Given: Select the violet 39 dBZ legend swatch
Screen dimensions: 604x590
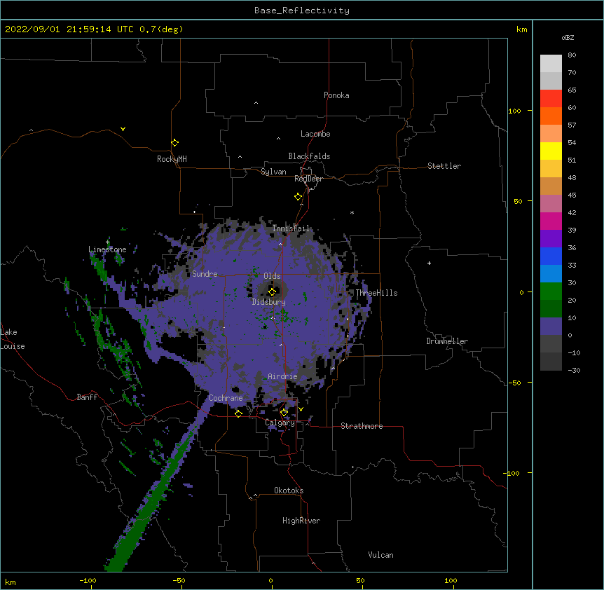Looking at the screenshot, I should (551, 239).
